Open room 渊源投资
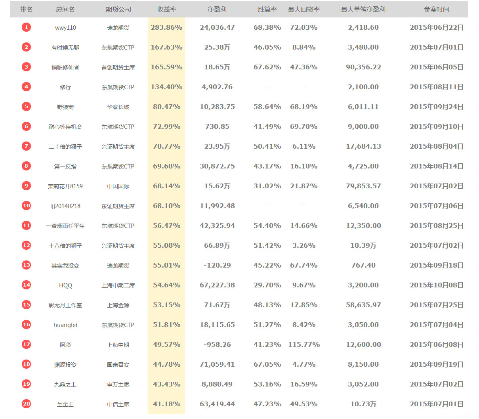The width and height of the screenshot is (479, 419). tap(65, 365)
